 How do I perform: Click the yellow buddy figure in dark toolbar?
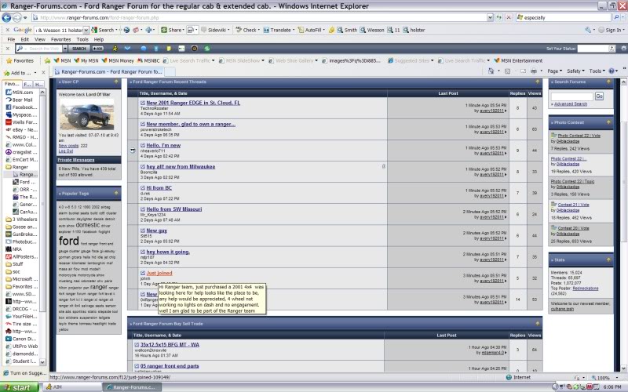tap(115, 49)
